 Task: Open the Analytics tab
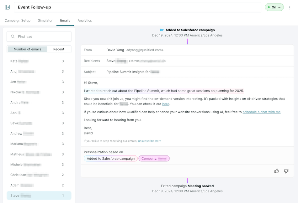[85, 20]
